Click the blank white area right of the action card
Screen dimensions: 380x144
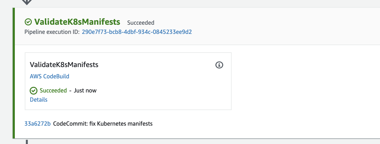point(305,81)
